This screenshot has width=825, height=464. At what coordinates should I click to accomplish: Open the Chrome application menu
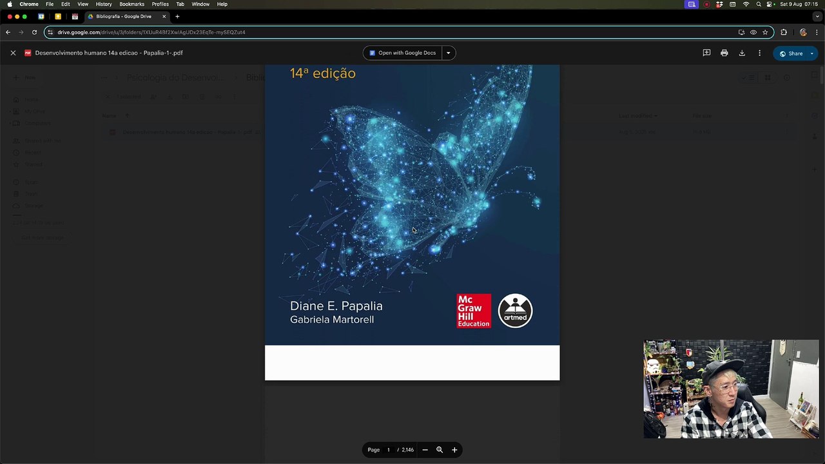tap(29, 4)
